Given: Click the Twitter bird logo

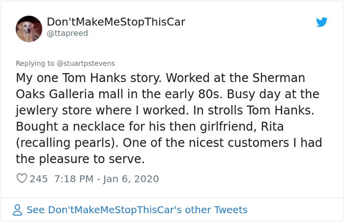Looking at the screenshot, I should pos(322,22).
